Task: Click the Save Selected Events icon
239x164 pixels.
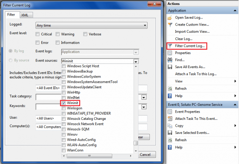Action: click(170, 133)
